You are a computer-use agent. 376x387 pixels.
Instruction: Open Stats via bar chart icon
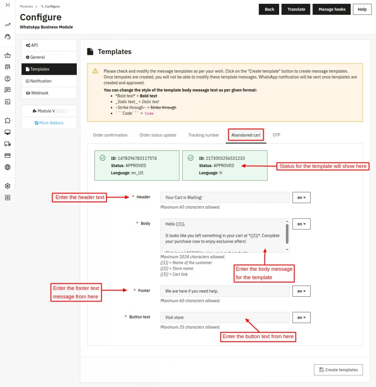tap(8, 102)
